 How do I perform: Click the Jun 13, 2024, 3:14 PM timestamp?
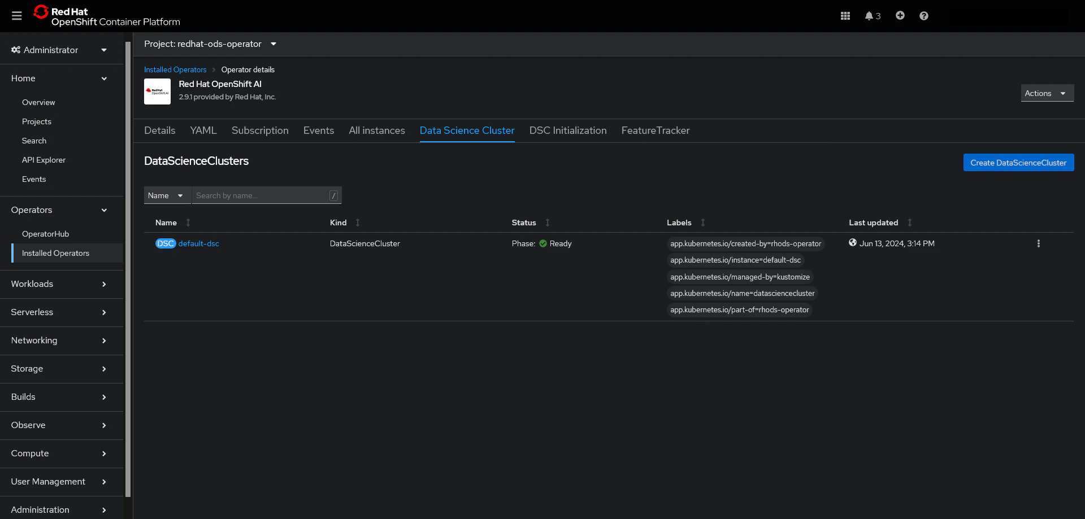point(897,243)
